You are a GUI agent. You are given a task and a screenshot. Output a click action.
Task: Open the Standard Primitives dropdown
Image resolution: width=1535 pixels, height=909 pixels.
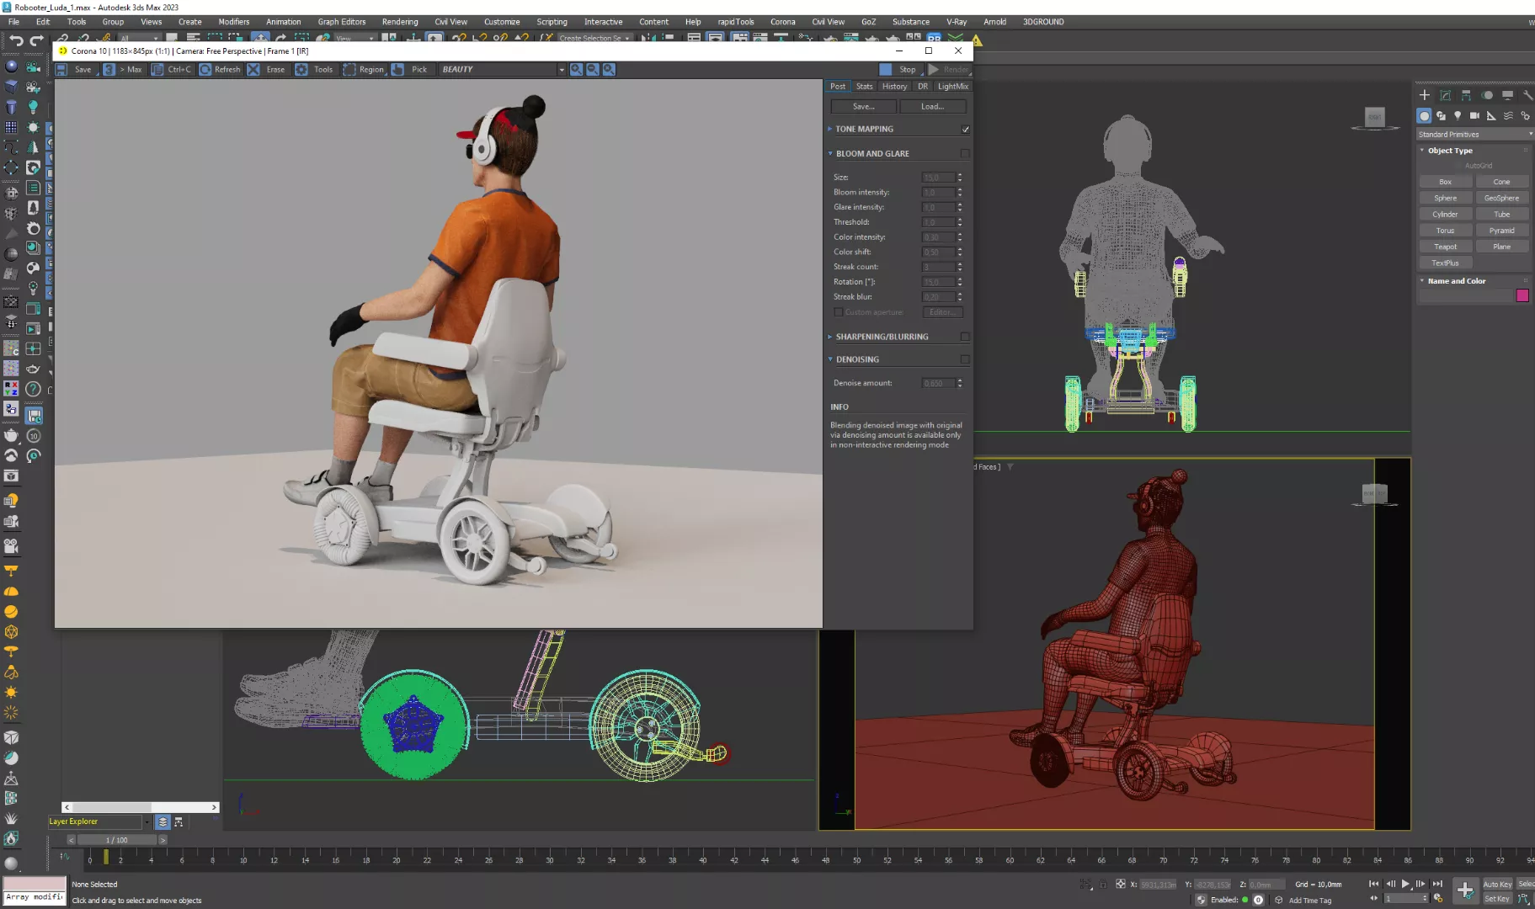1474,135
